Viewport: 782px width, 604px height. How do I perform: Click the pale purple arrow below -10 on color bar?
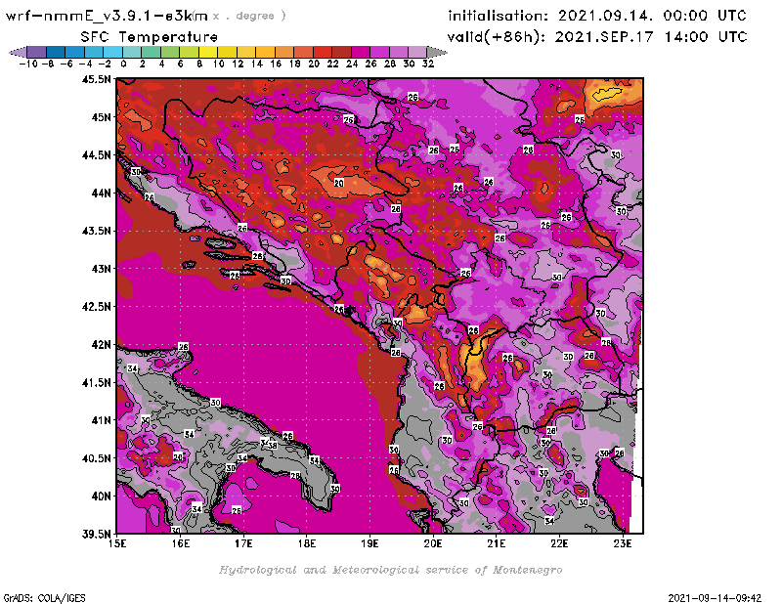(x=18, y=52)
